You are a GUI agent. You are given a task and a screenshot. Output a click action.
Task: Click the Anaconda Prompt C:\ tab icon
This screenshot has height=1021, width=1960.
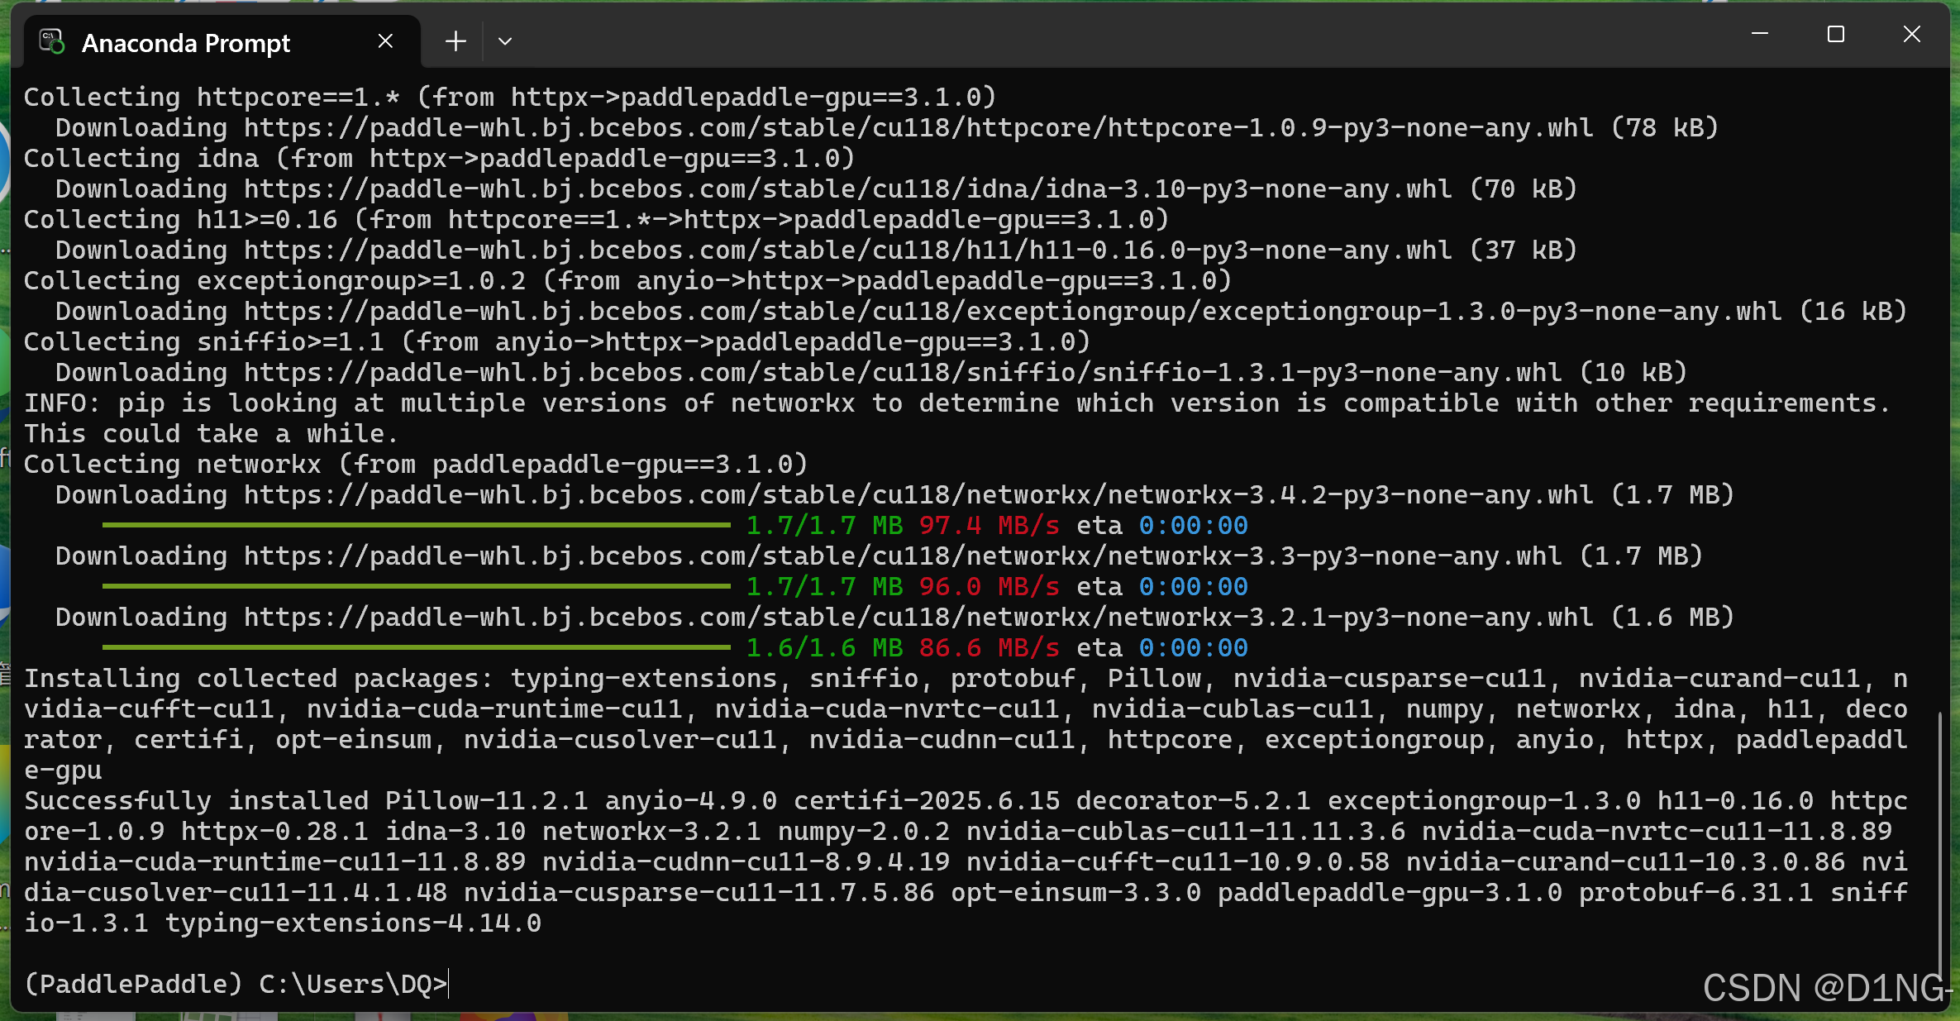[50, 41]
